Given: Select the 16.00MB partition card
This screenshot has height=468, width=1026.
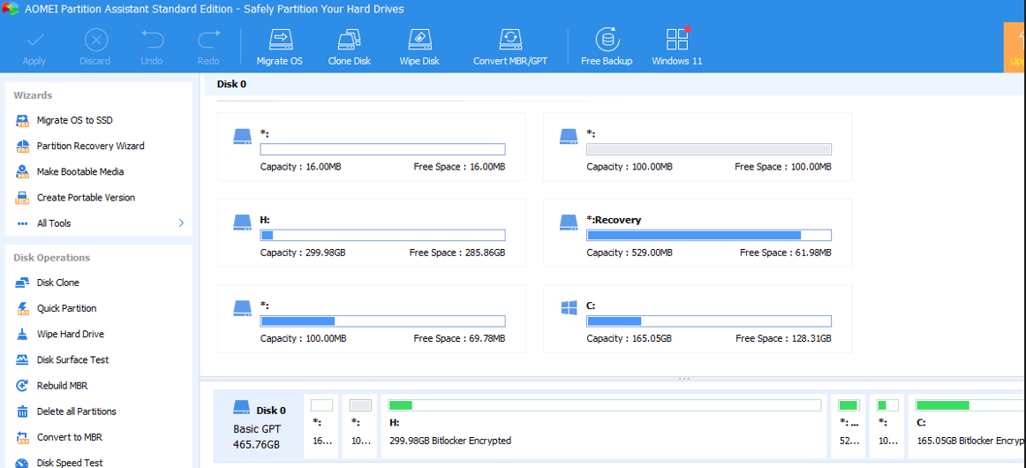Looking at the screenshot, I should point(372,147).
